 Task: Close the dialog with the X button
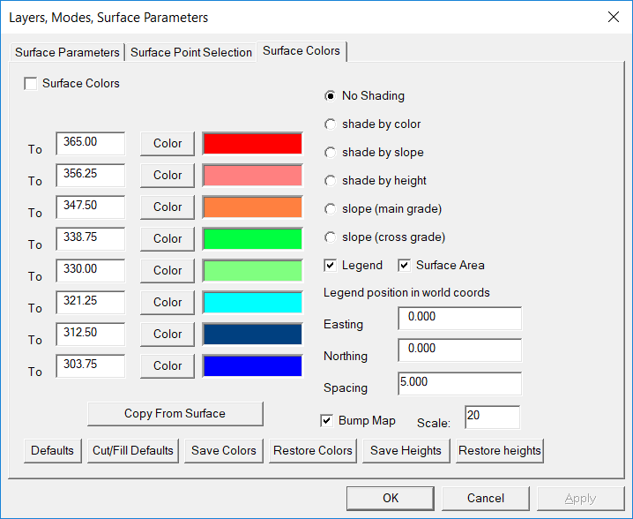[614, 17]
